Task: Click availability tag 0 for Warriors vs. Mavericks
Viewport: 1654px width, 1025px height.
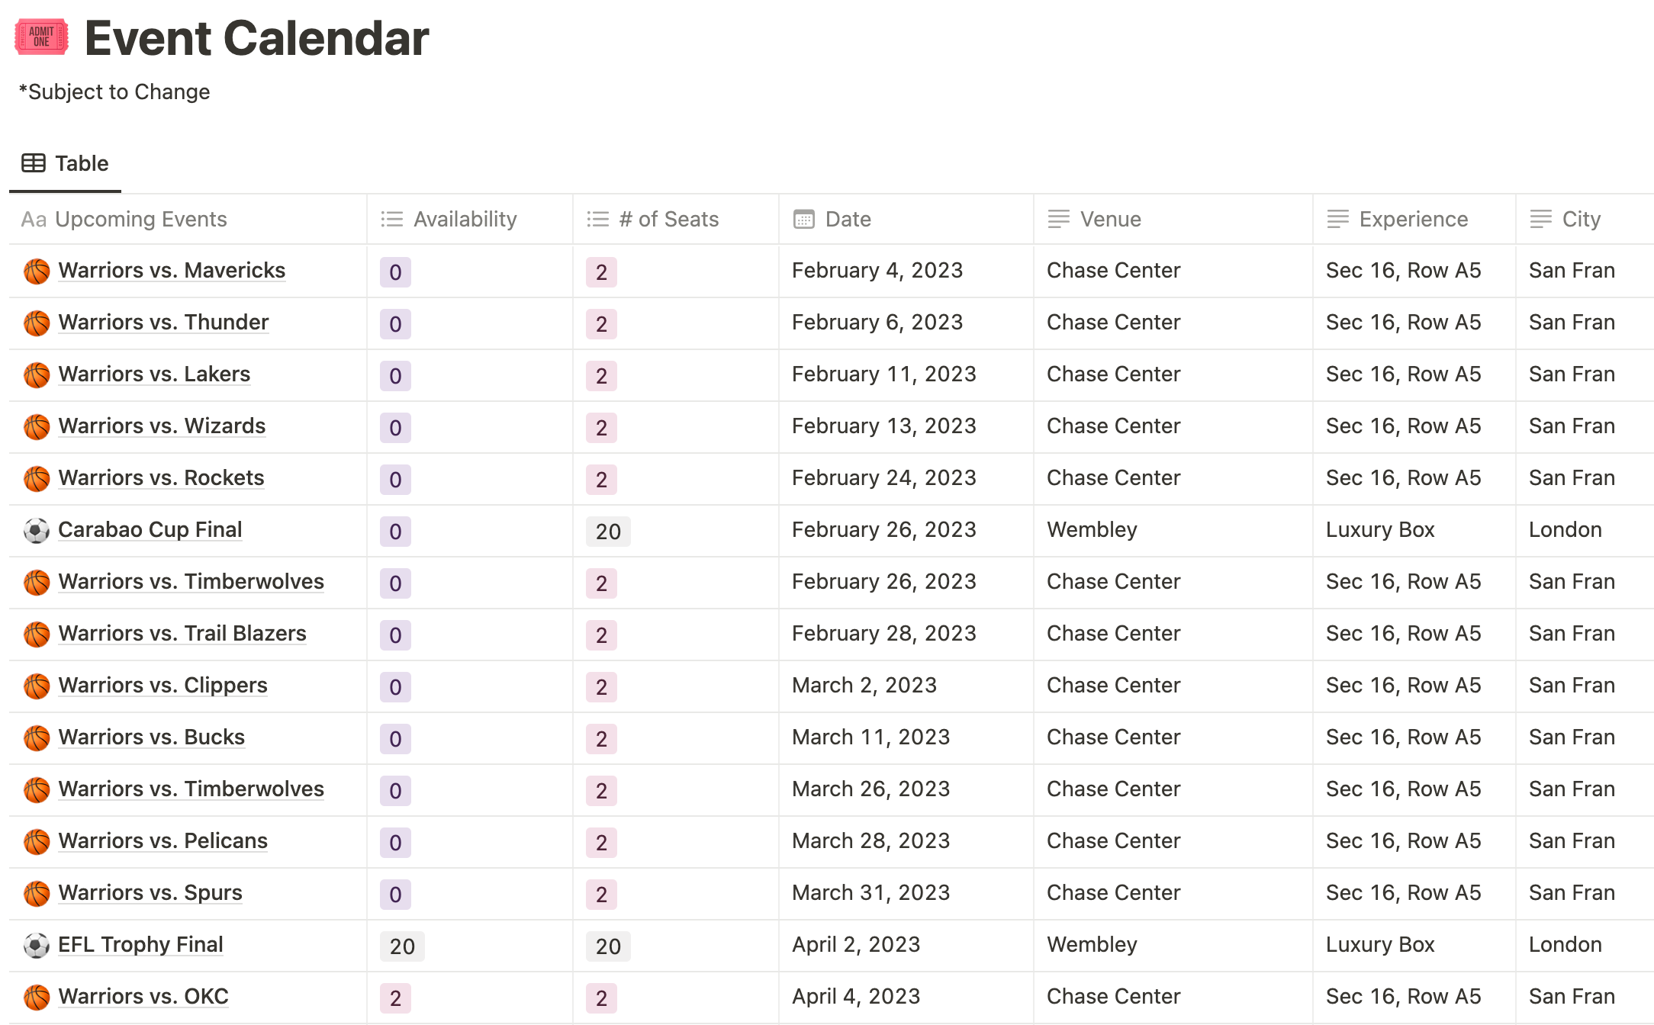Action: pos(395,272)
